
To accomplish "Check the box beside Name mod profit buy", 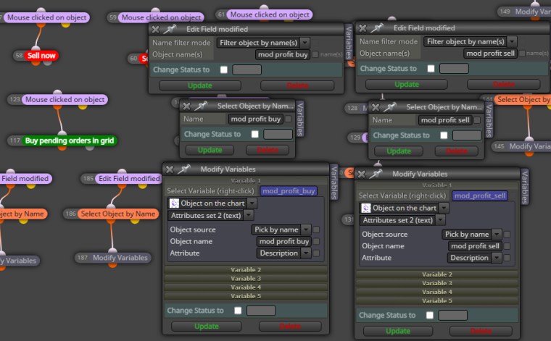I will [288, 119].
